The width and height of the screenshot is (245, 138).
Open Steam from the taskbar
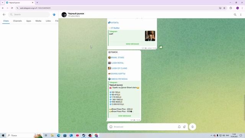point(83,135)
